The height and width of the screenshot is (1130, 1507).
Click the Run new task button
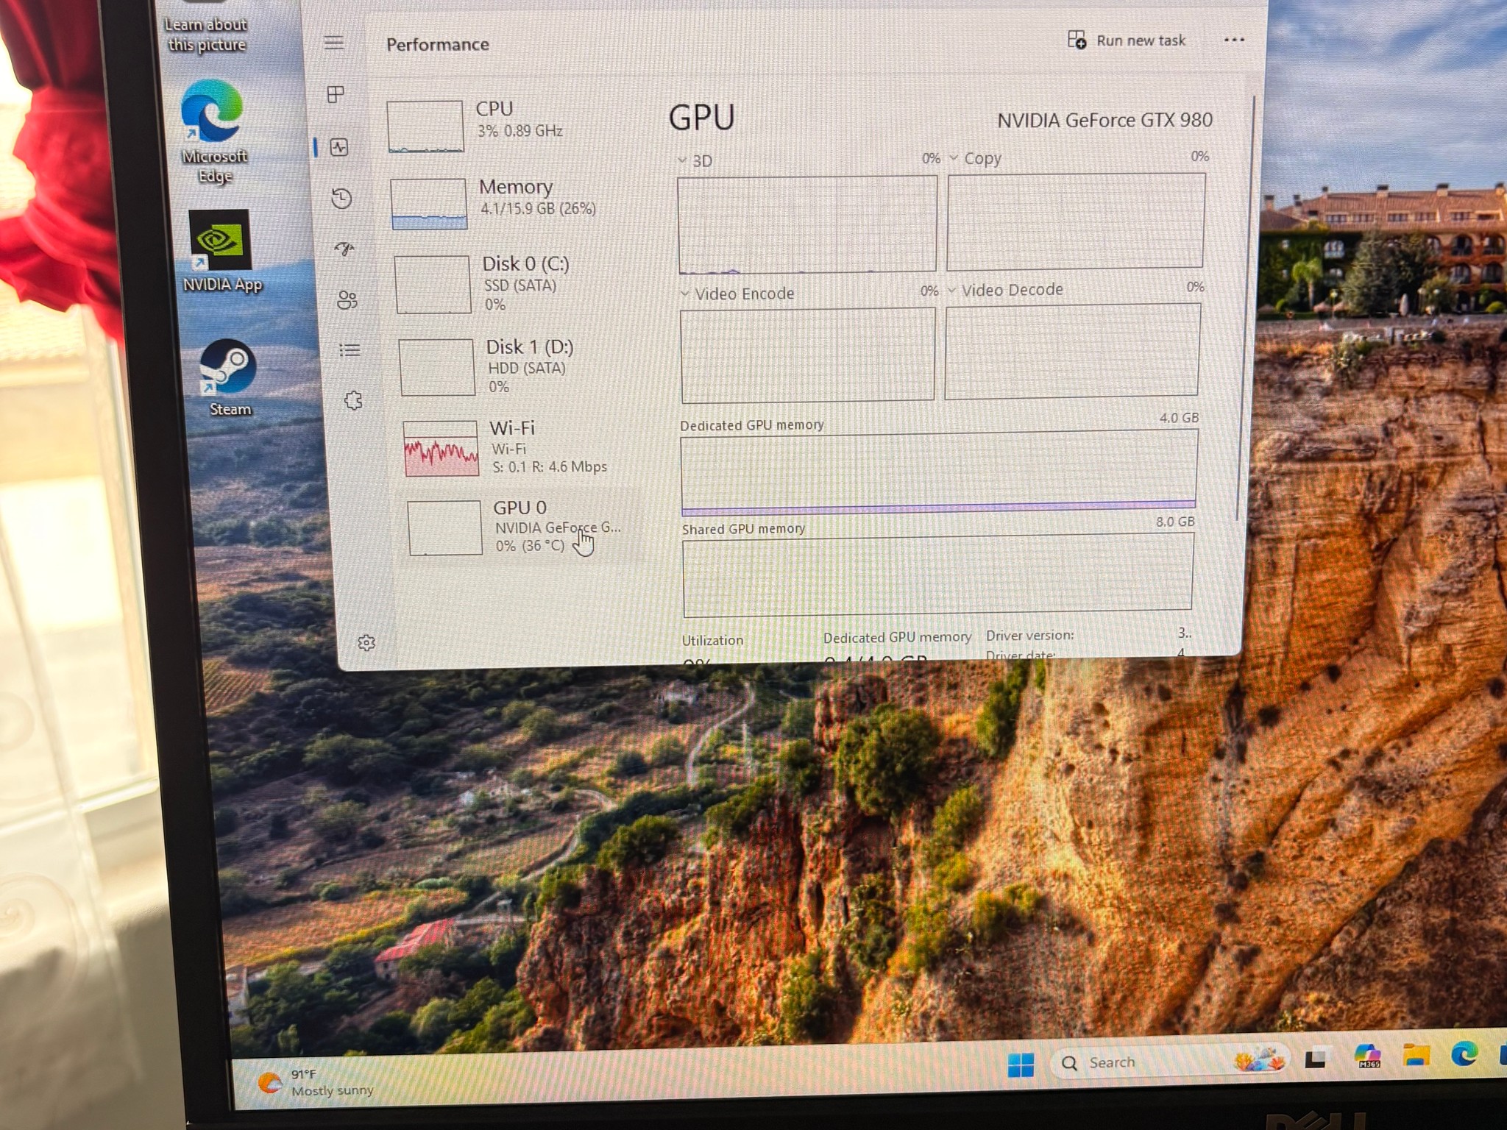pos(1127,40)
